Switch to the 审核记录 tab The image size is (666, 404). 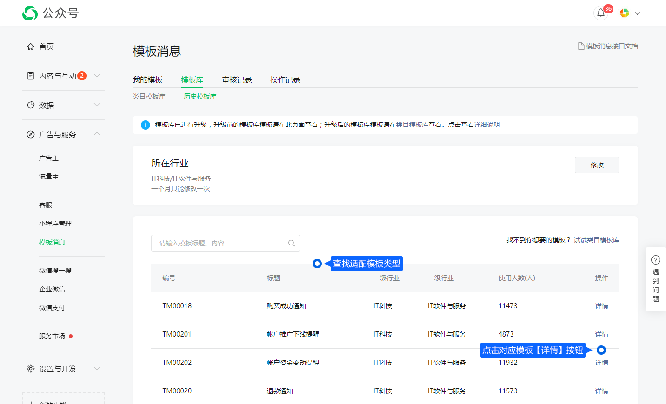237,80
